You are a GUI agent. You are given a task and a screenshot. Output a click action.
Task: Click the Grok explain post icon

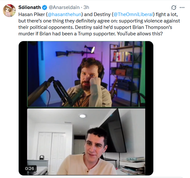174,7
